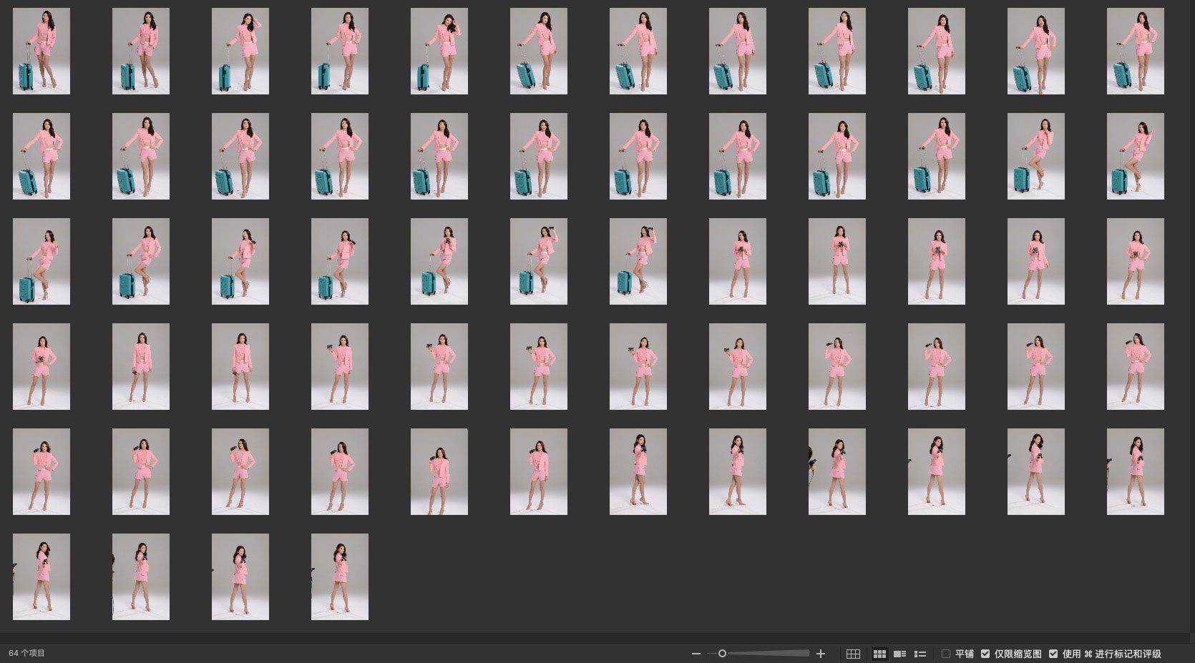This screenshot has width=1195, height=663.
Task: Click the thumbnail size slider handle
Action: 722,654
